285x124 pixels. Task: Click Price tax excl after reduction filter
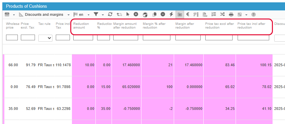click(219, 38)
